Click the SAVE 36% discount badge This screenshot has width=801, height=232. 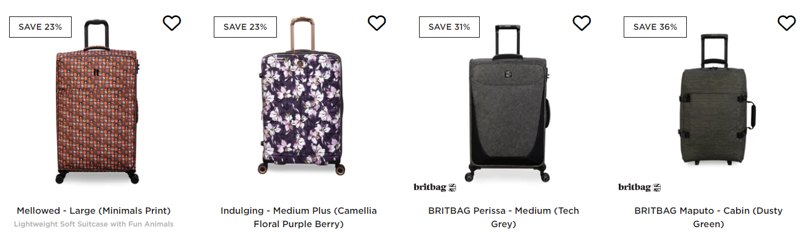point(655,27)
